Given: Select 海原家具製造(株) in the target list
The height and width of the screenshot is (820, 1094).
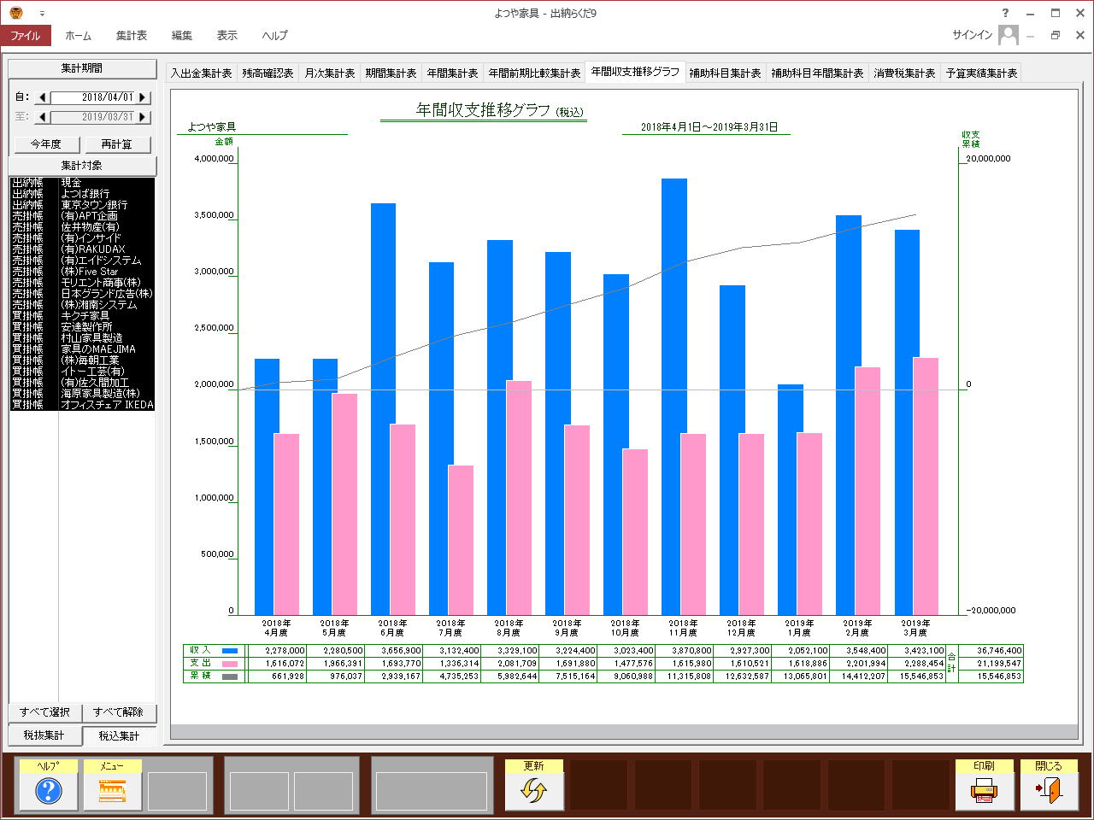Looking at the screenshot, I should click(82, 394).
